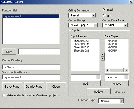
Task: Click the Add input button
Action: click(x=86, y=83)
